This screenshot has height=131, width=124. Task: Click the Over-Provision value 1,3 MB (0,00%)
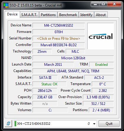[98, 97]
